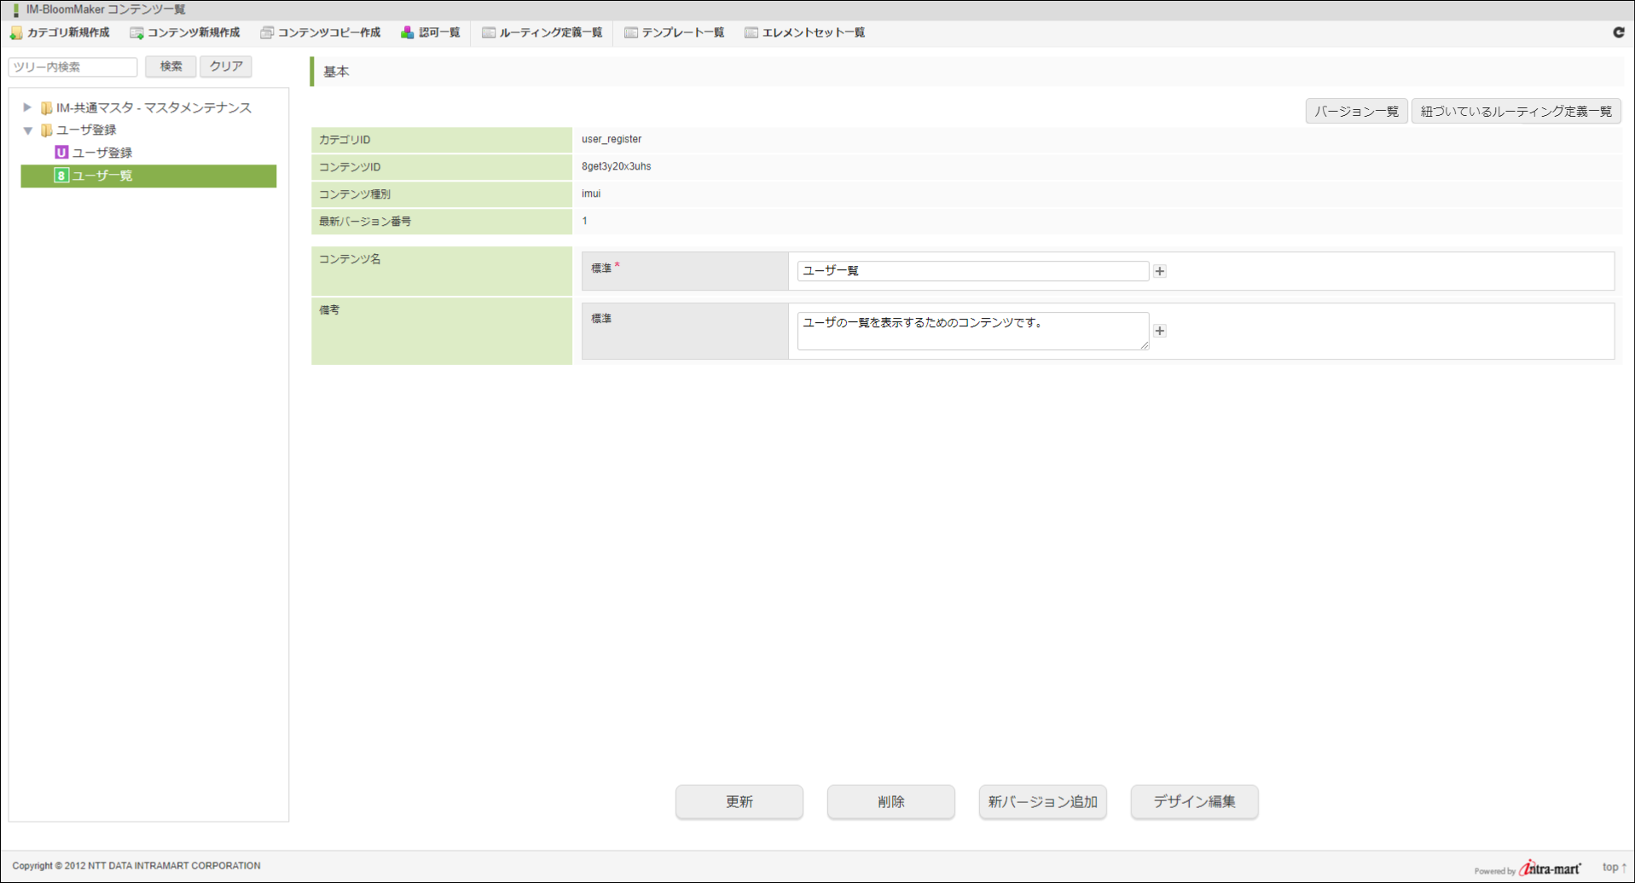Click the 8get3y20x3uhs content ID value
Image resolution: width=1635 pixels, height=883 pixels.
[616, 167]
